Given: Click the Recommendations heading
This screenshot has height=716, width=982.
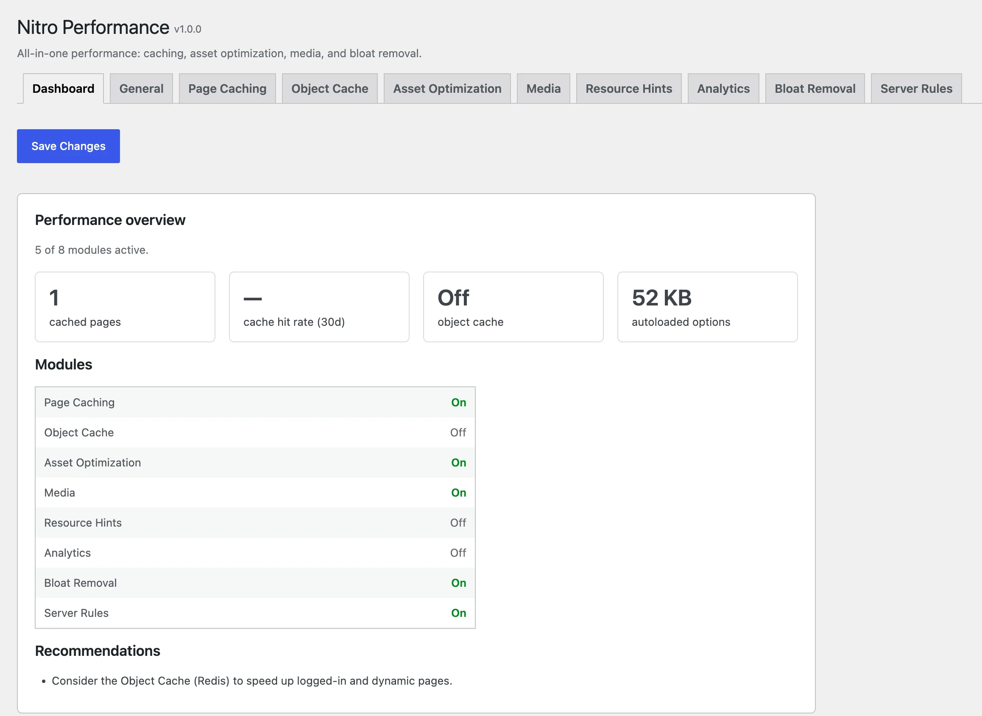Looking at the screenshot, I should click(98, 651).
